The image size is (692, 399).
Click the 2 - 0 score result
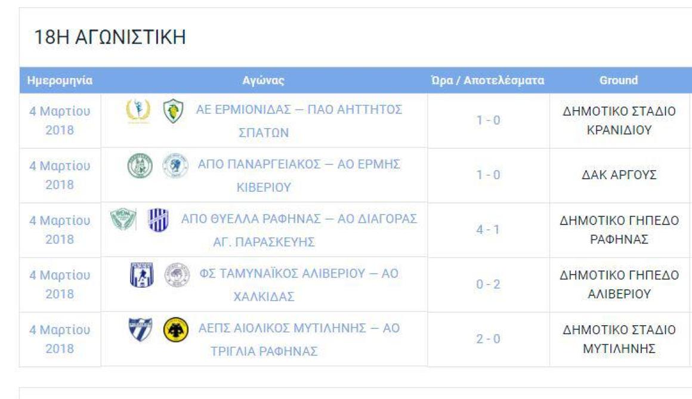pyautogui.click(x=488, y=339)
